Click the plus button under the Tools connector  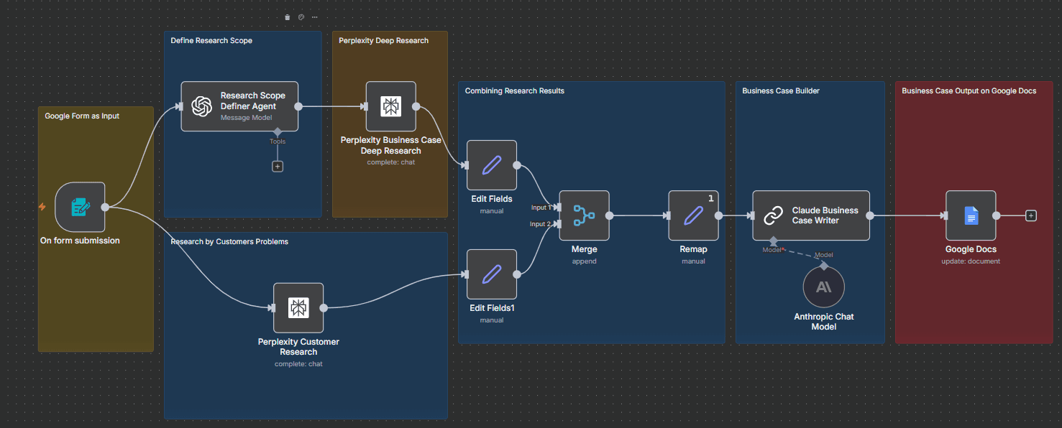[x=277, y=166]
